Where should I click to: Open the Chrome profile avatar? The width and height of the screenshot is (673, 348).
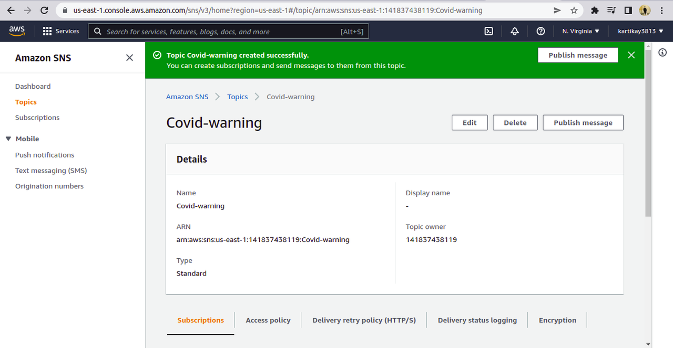(x=645, y=10)
